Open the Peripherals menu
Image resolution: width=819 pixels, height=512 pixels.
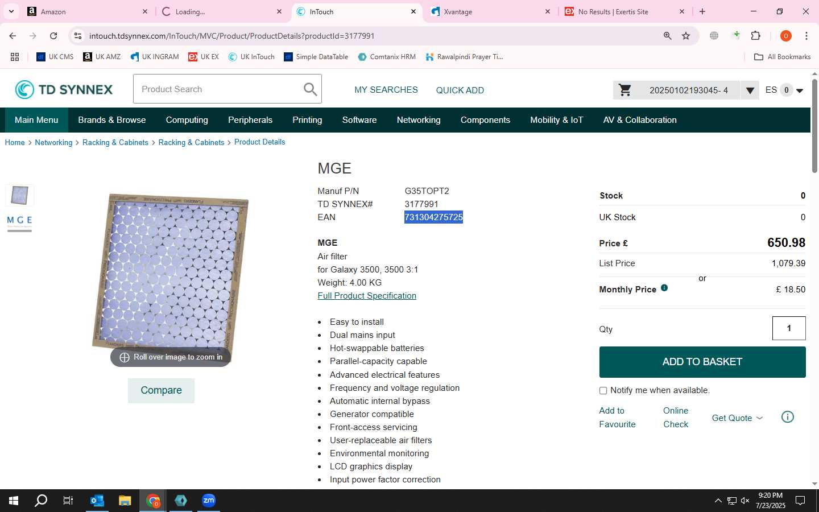click(250, 120)
